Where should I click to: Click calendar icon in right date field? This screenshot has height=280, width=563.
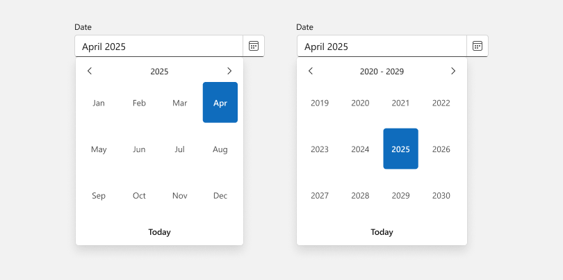[x=478, y=46]
